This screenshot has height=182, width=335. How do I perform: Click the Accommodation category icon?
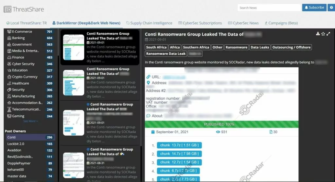(9, 103)
